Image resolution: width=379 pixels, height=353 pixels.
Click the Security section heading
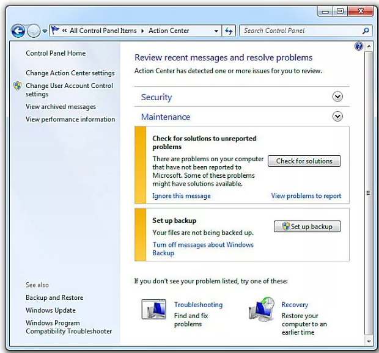pos(156,97)
